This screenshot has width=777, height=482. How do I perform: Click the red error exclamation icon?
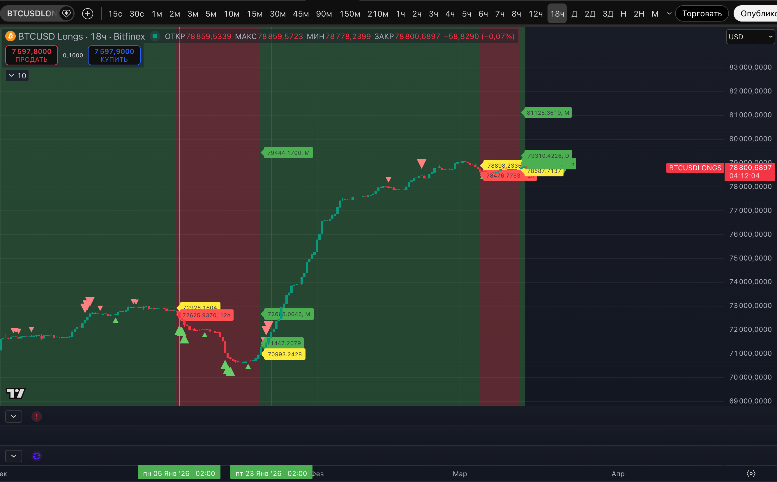pyautogui.click(x=37, y=416)
